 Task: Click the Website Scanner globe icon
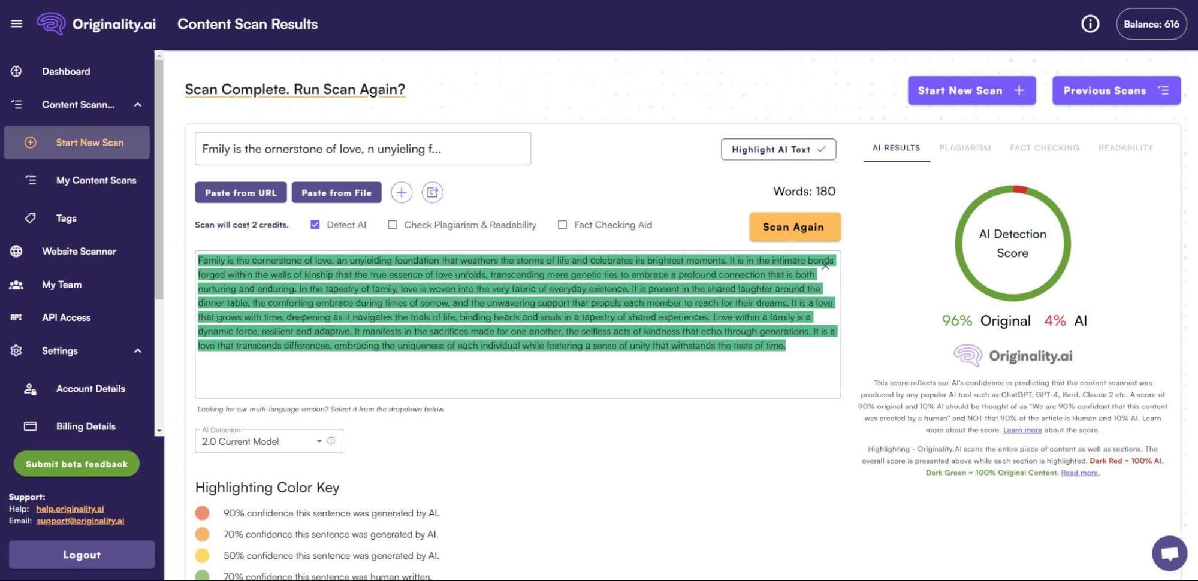[16, 251]
